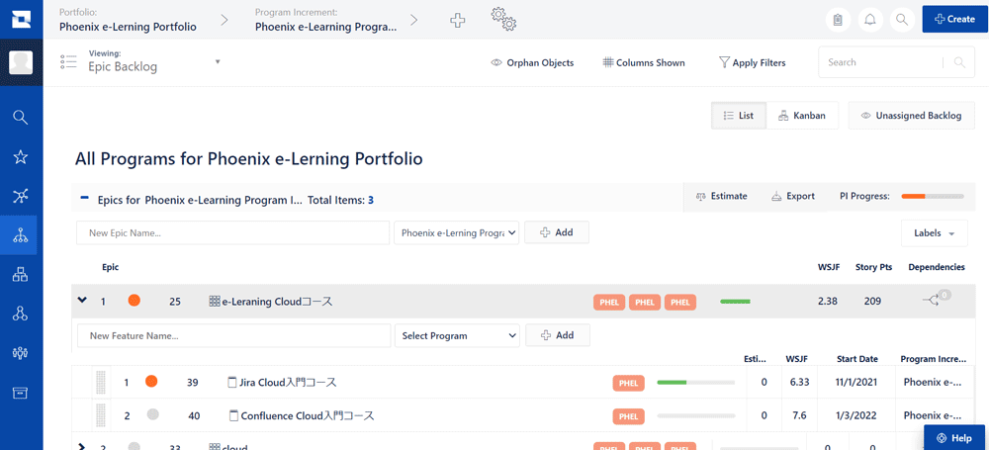Open the people group sidebar icon
This screenshot has width=989, height=450.
coord(21,353)
